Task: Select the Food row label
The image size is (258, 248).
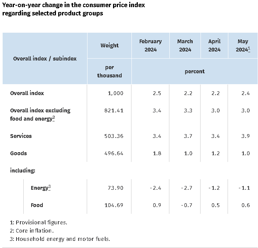Action: (x=37, y=205)
